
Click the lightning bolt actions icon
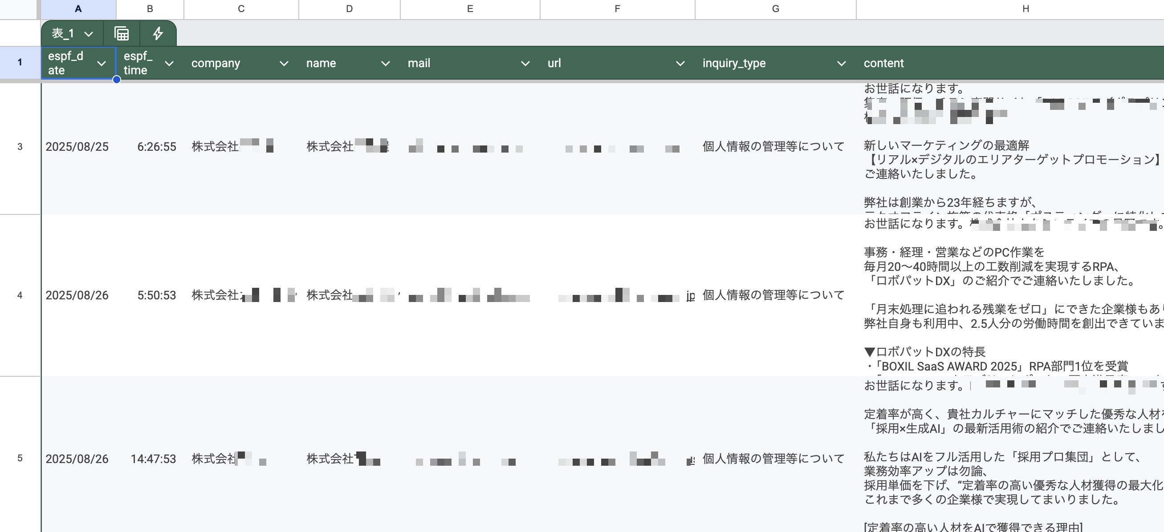click(158, 33)
